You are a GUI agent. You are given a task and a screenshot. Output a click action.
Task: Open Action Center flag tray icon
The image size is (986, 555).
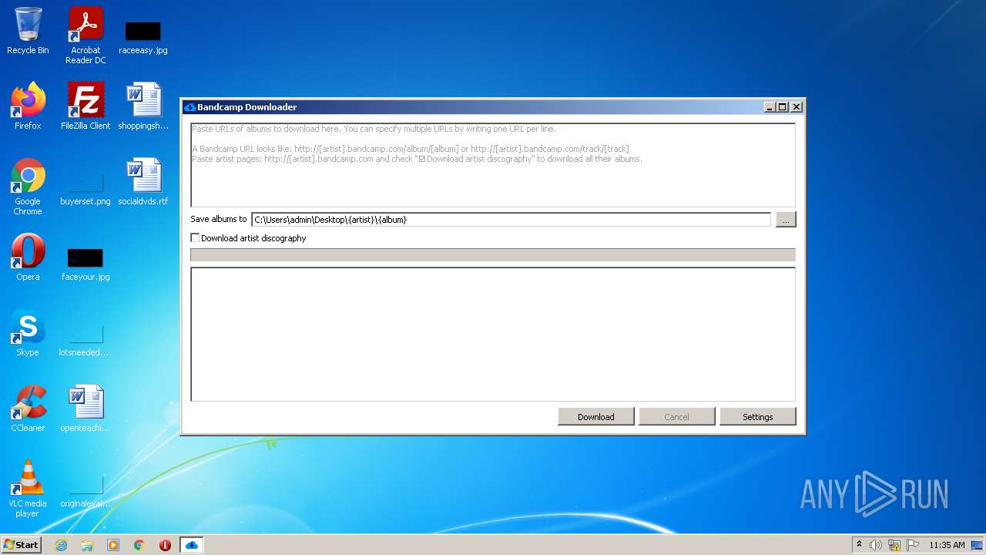pyautogui.click(x=913, y=545)
